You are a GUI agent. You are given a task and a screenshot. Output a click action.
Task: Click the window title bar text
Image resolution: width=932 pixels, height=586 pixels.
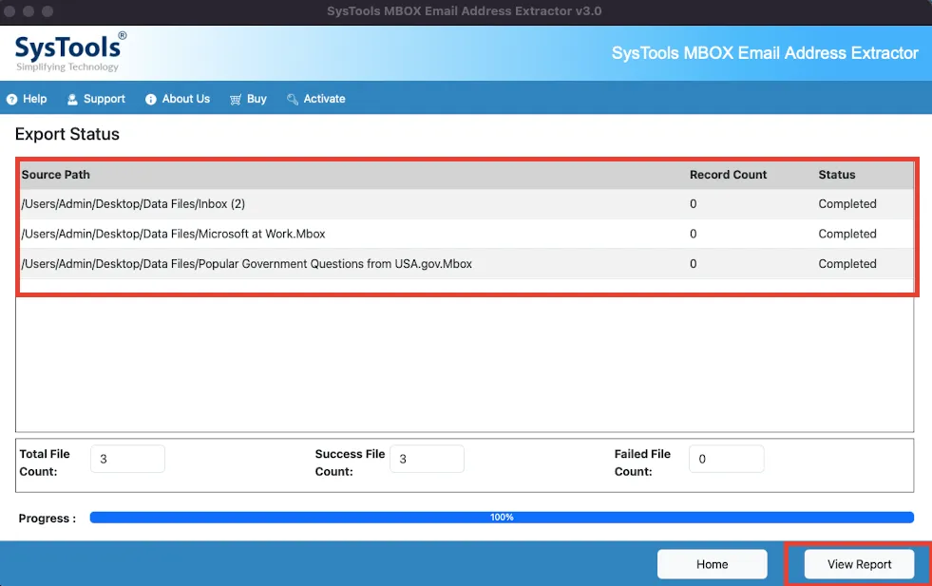point(465,10)
